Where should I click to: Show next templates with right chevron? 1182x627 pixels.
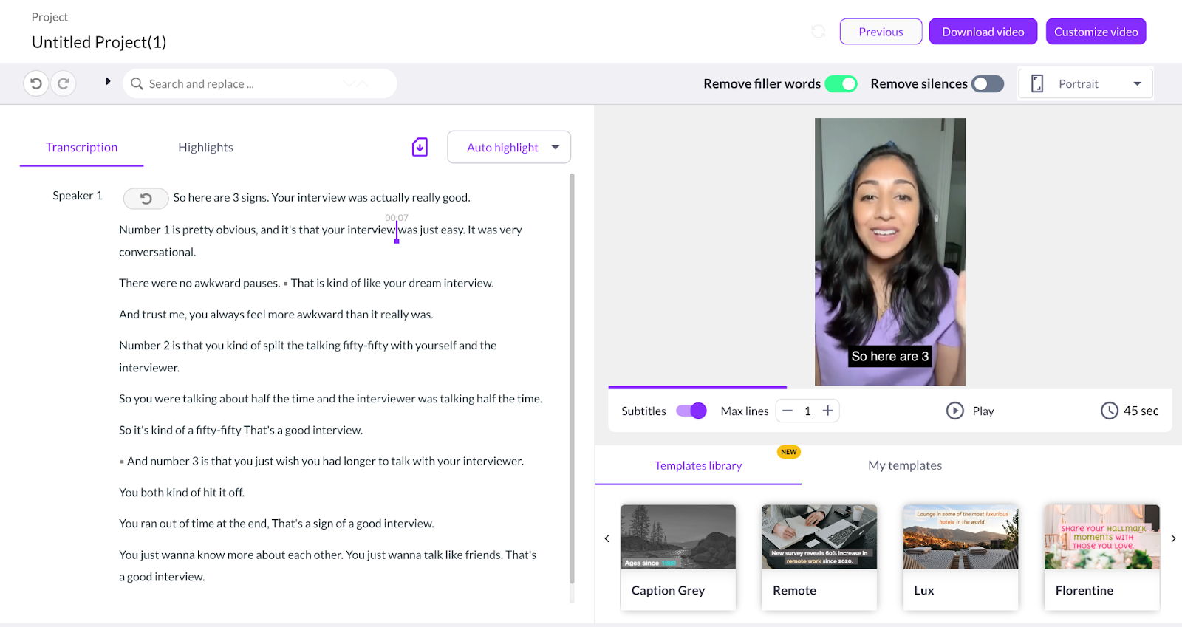click(1173, 538)
